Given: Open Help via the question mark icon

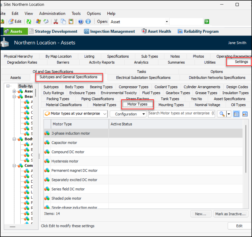Looking at the screenshot, I should 81,21.
